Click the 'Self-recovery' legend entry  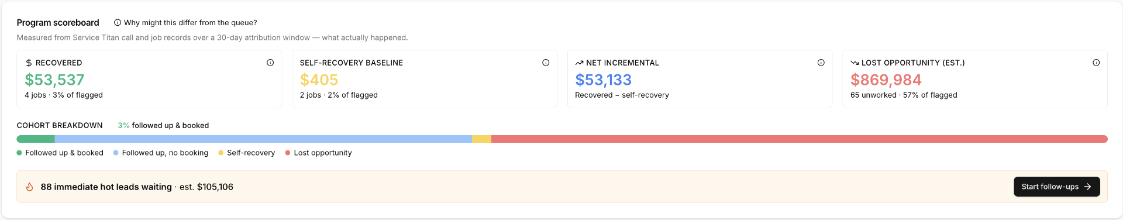tap(246, 153)
